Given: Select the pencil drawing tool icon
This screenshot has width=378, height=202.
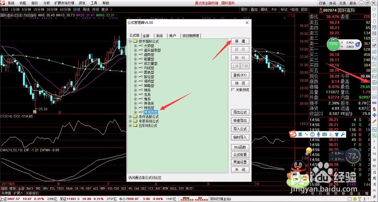Looking at the screenshot, I should point(374,121).
